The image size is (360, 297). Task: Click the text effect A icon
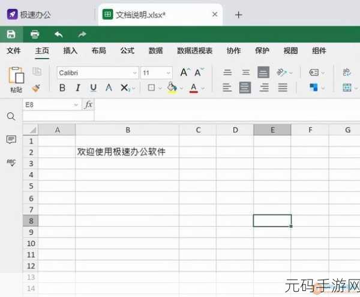109,88
